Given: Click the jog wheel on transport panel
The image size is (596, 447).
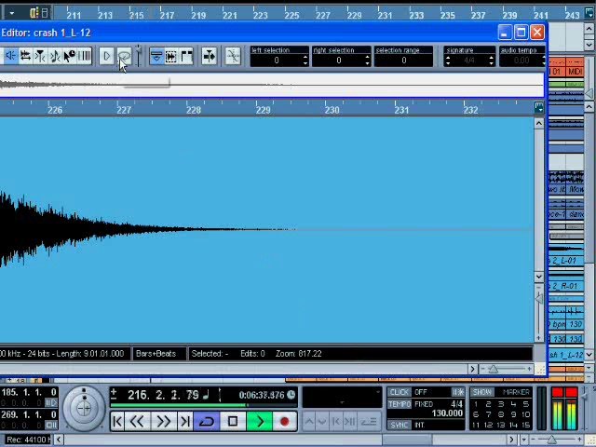Looking at the screenshot, I should (x=84, y=409).
